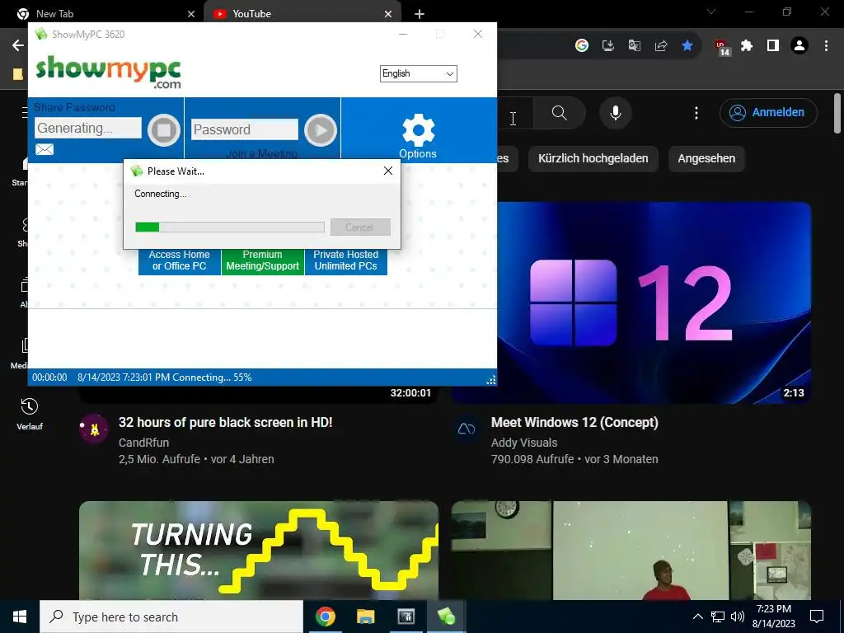This screenshot has height=633, width=844.
Task: Open the Windows Start menu
Action: [x=20, y=617]
